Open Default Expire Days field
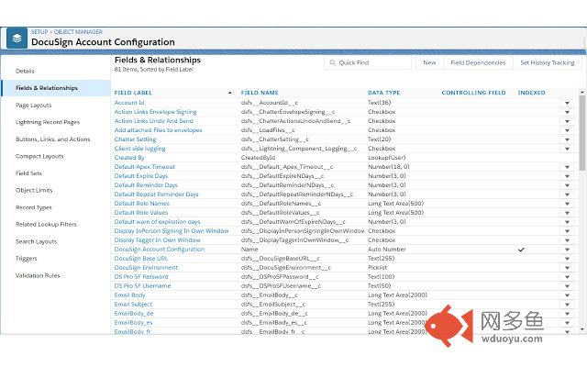The width and height of the screenshot is (587, 367). pyautogui.click(x=141, y=176)
